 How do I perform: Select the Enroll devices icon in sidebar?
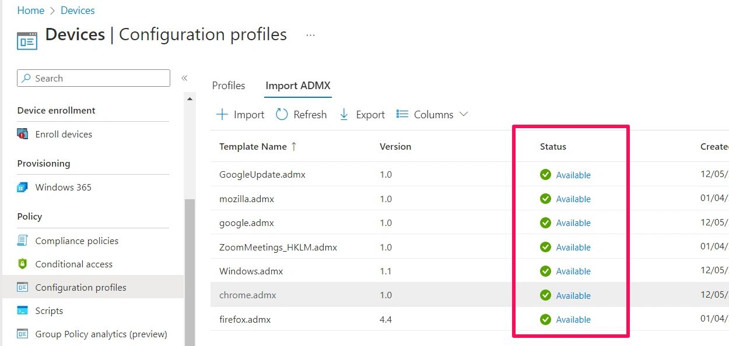pos(23,134)
